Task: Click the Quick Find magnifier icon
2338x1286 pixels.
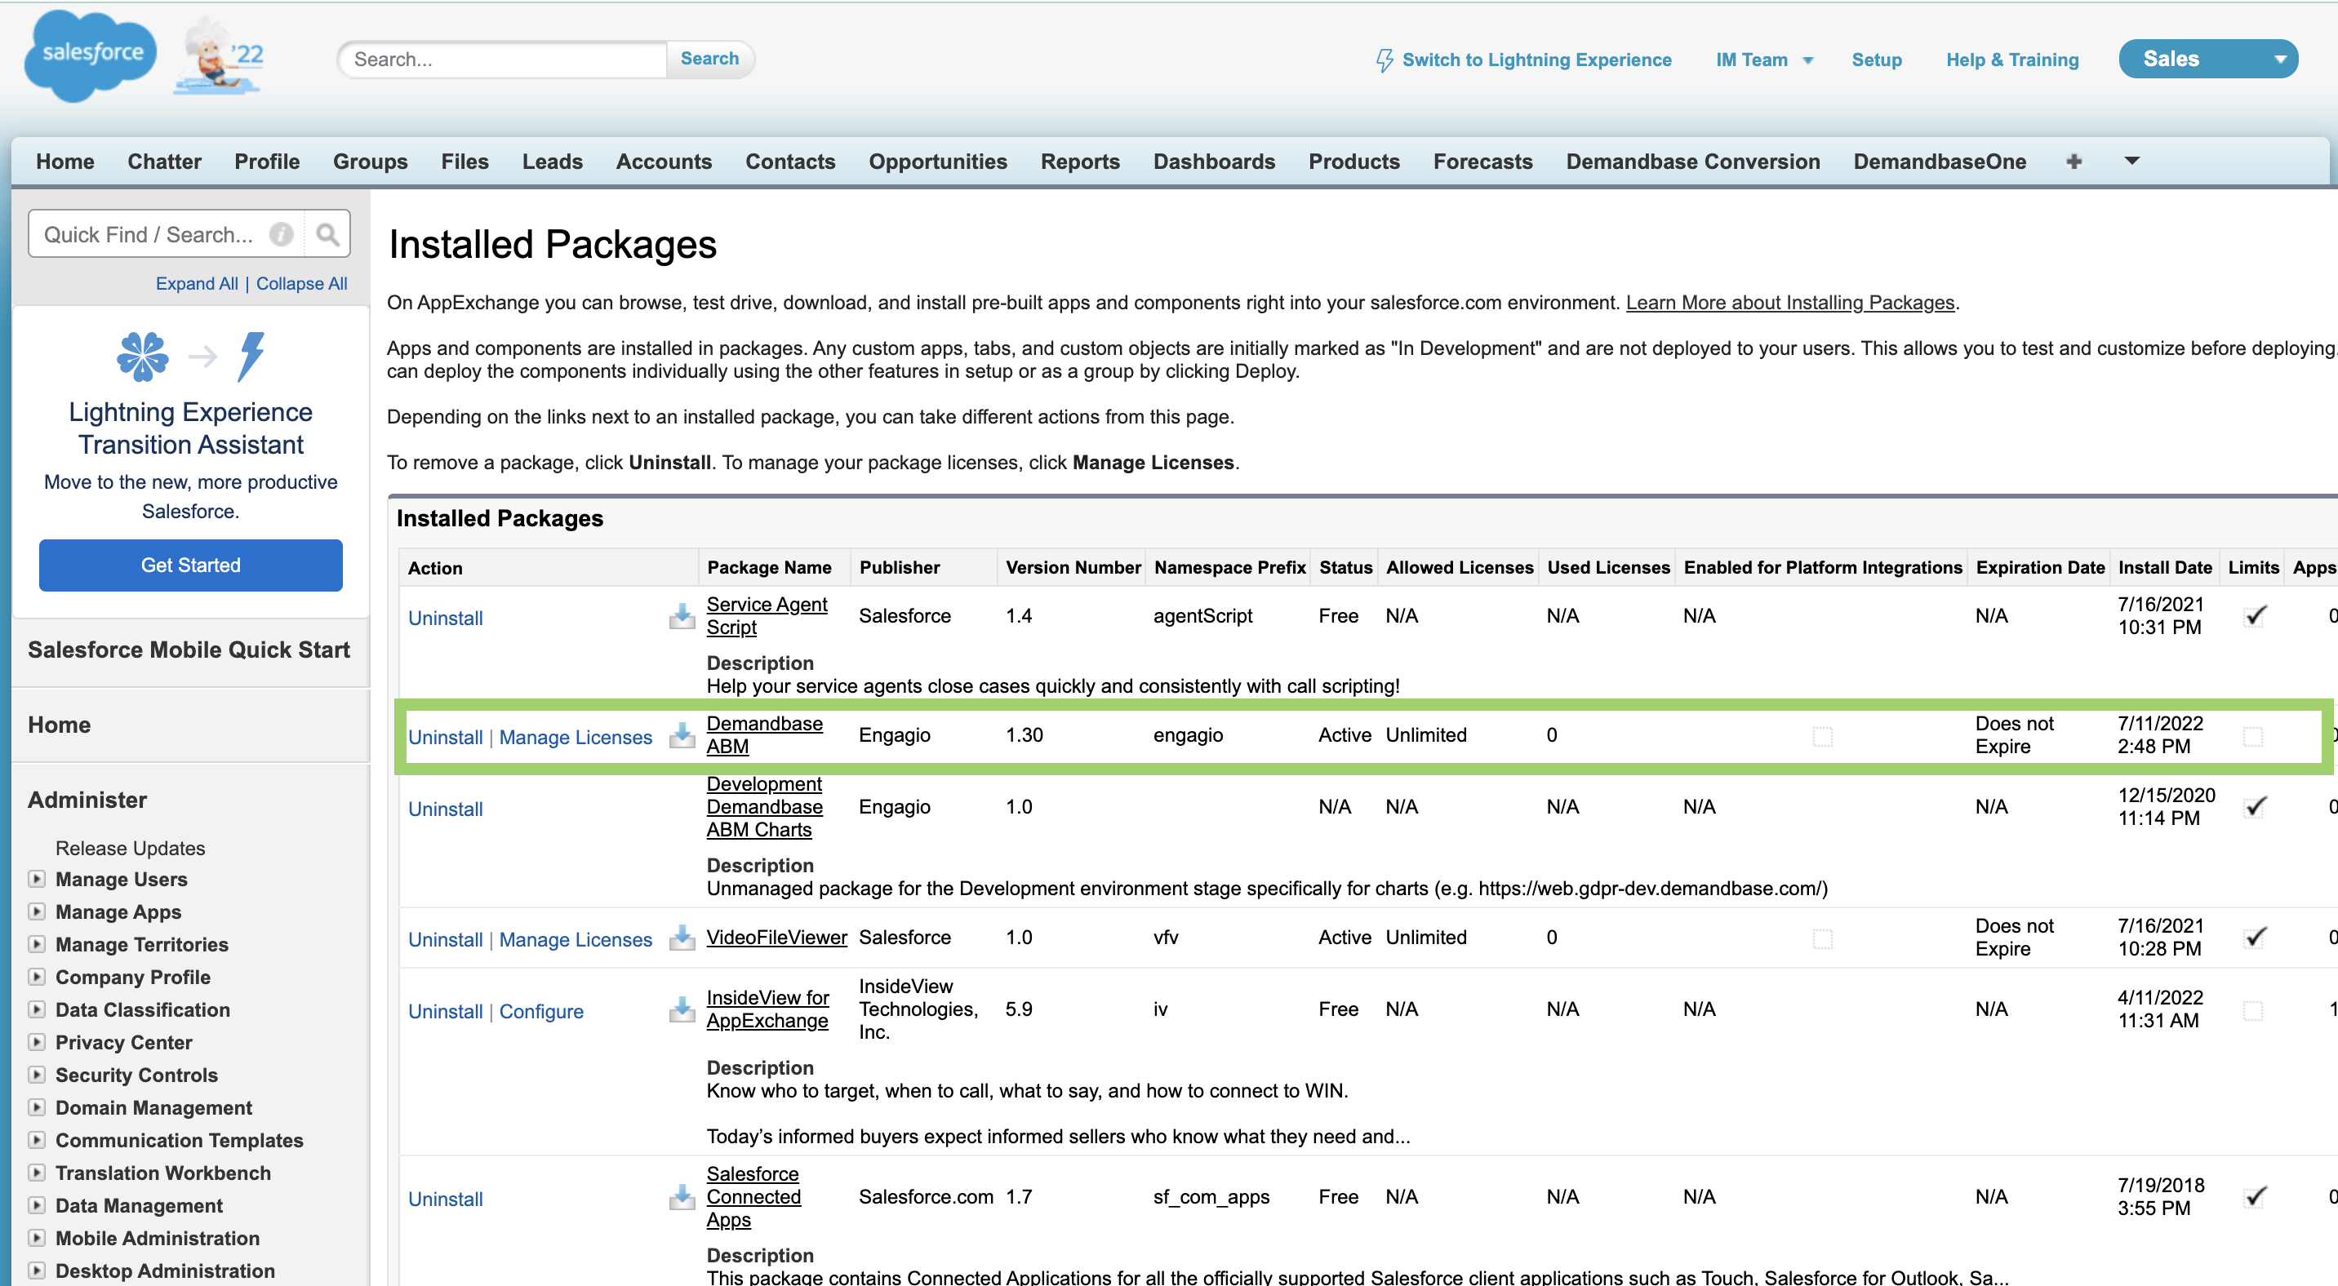Action: [327, 235]
